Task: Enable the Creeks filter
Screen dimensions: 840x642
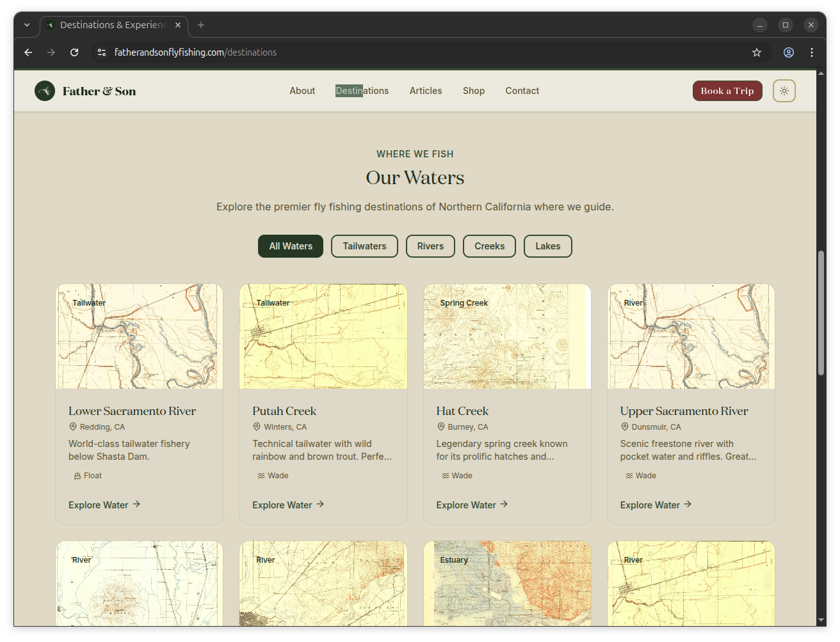Action: pyautogui.click(x=489, y=246)
